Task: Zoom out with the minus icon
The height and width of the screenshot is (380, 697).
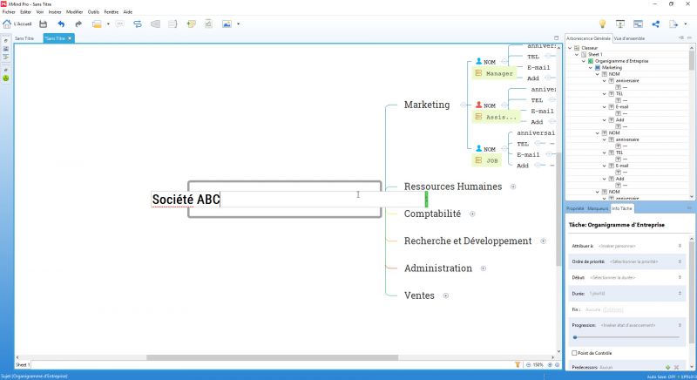Action: point(529,364)
